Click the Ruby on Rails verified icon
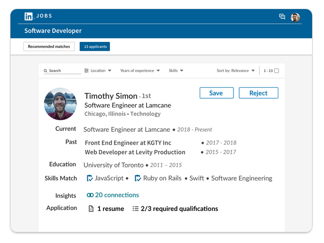 point(138,178)
